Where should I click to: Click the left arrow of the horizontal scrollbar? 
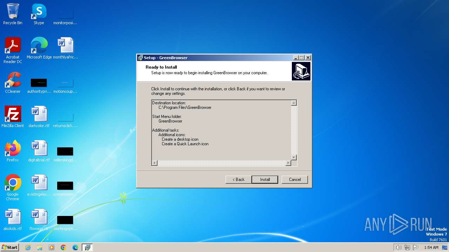(155, 163)
